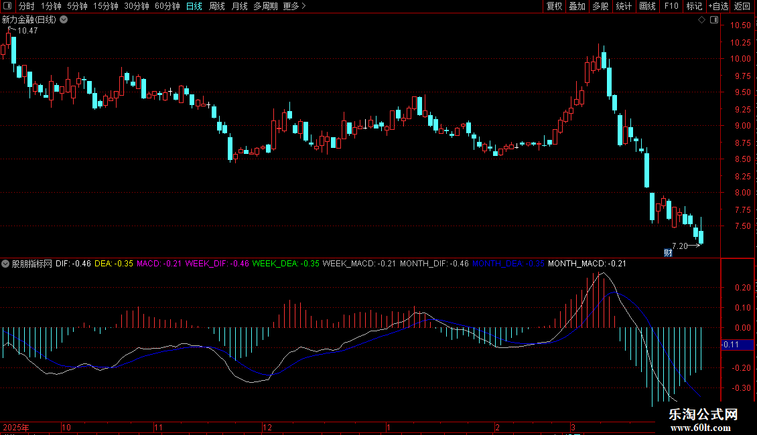757x435 pixels.
Task: Click the DIF: -0.46 value label
Action: 73,264
